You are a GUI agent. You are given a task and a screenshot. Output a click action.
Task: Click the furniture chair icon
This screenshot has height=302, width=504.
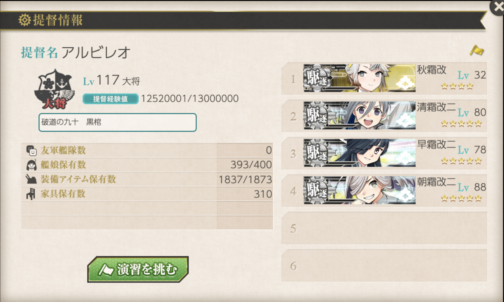click(31, 194)
